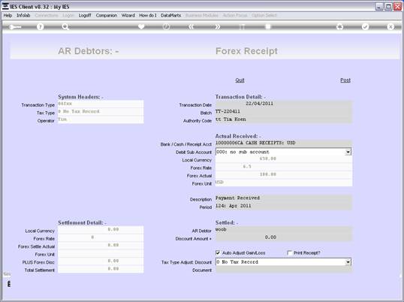Viewport: 404px width, 302px height.
Task: Click the Post link
Action: click(345, 80)
